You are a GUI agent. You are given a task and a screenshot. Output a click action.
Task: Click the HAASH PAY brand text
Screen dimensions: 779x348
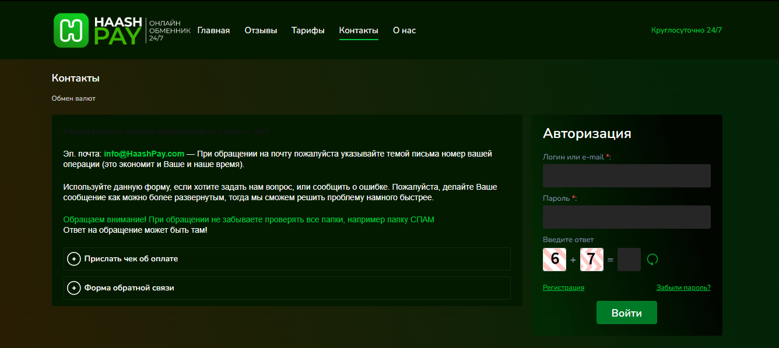click(118, 30)
